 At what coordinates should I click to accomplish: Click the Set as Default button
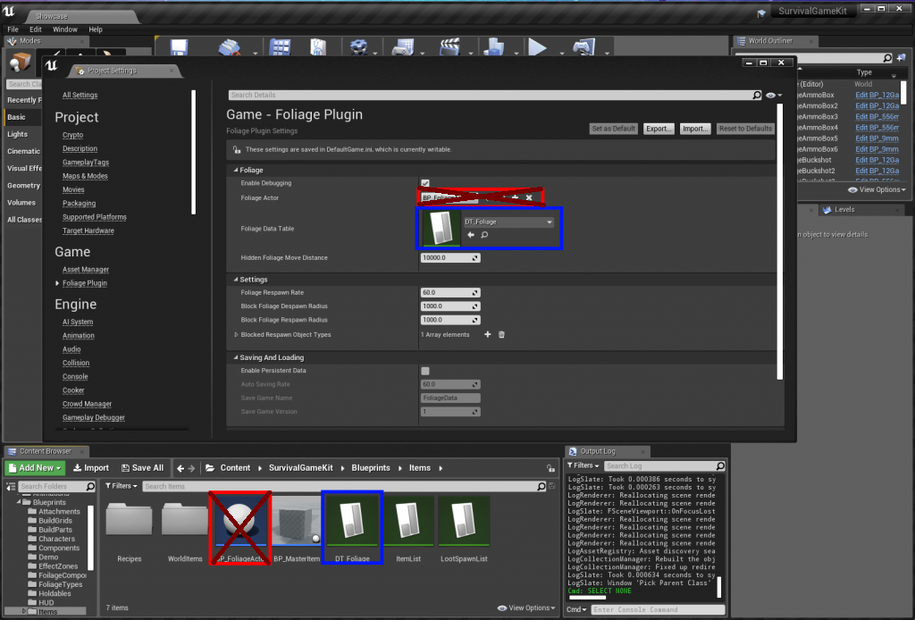[x=613, y=129]
